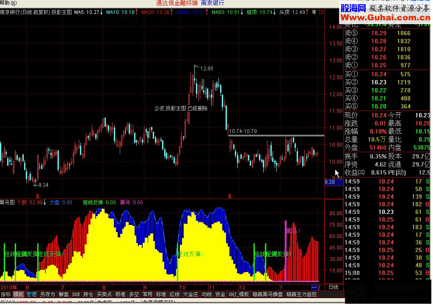The height and width of the screenshot is (305, 433).
Task: Click the 换手 0.35% value
Action: point(378,156)
